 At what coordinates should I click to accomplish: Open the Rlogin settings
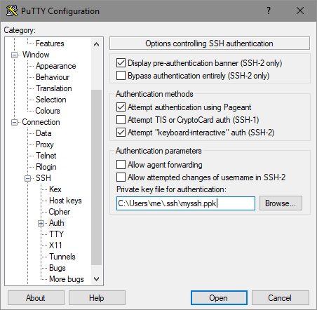[46, 167]
